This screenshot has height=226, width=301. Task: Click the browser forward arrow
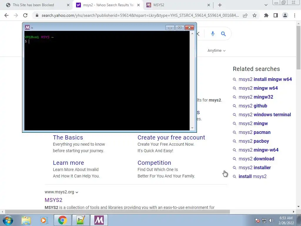pos(16,15)
